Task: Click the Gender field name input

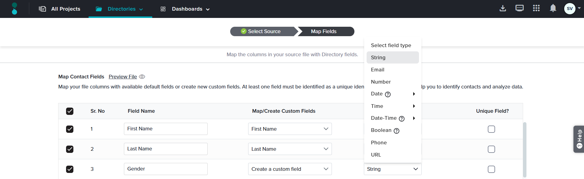Action: click(x=166, y=169)
